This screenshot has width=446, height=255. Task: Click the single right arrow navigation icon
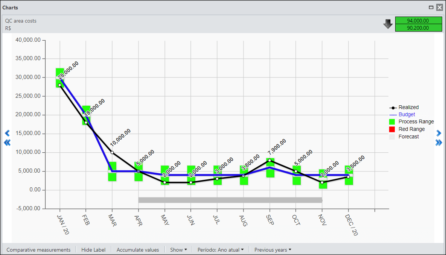coord(438,133)
